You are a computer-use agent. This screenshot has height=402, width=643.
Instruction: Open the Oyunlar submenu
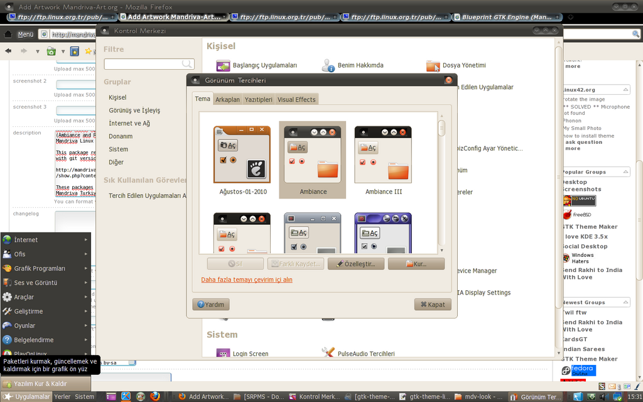click(45, 326)
